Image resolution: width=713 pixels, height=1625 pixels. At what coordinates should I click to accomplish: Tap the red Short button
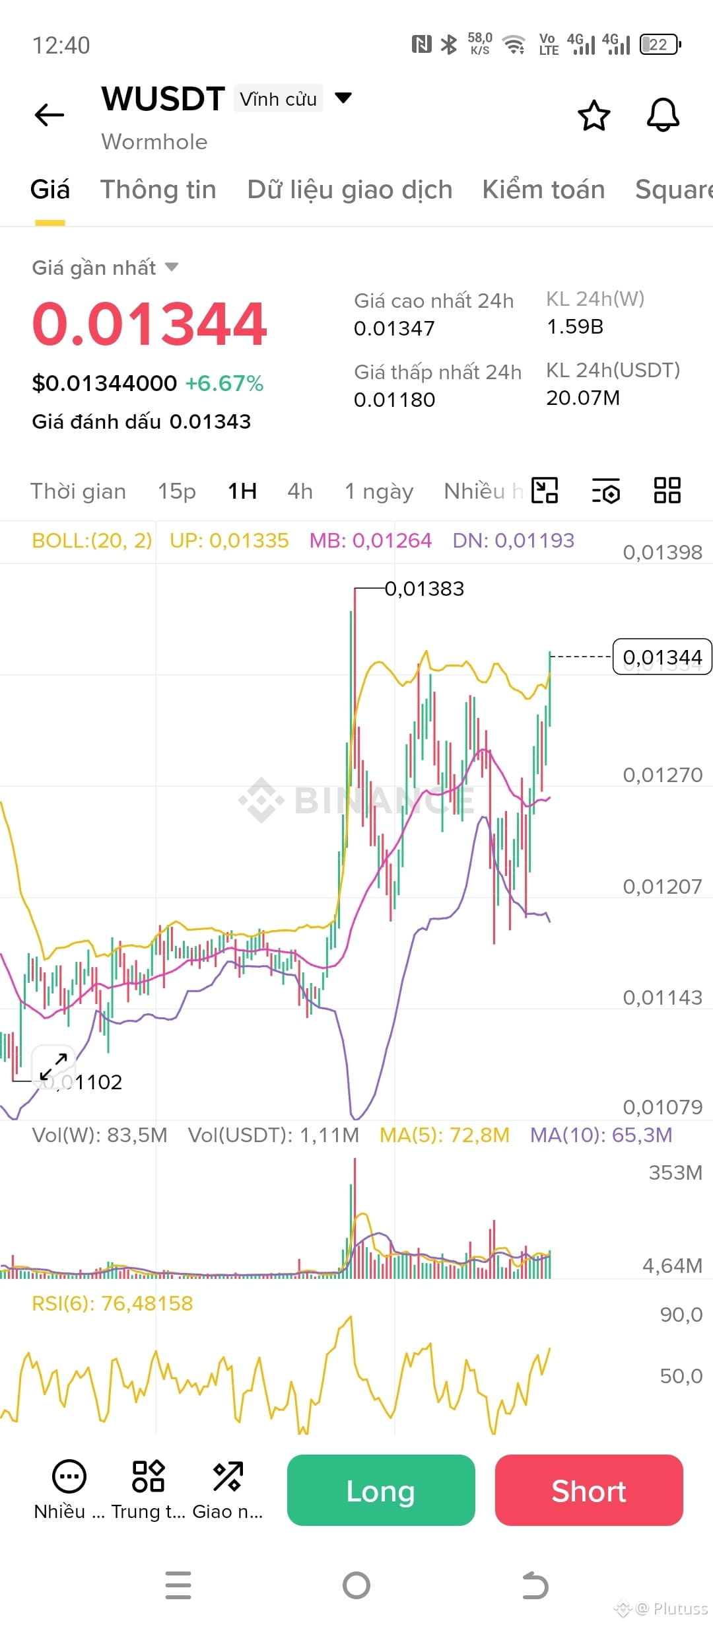click(x=589, y=1490)
